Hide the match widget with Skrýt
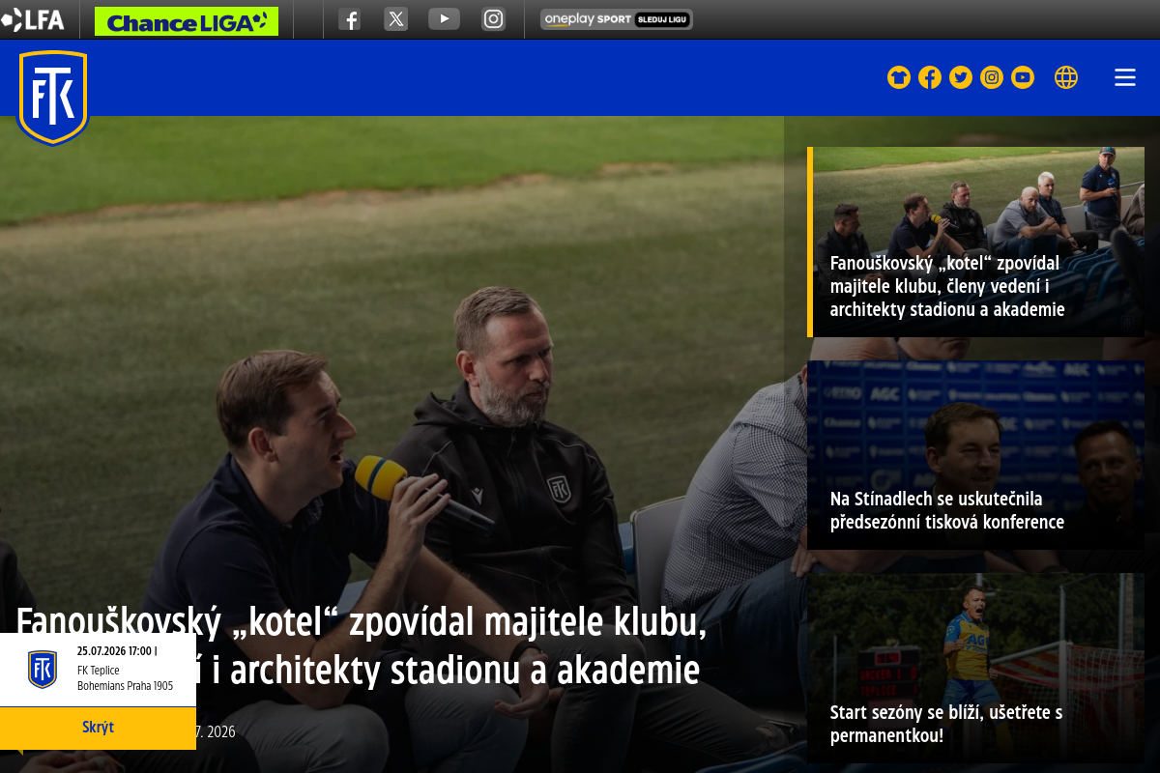Image resolution: width=1160 pixels, height=773 pixels. [98, 728]
